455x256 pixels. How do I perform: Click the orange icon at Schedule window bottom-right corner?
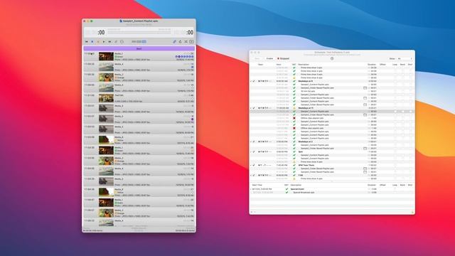click(x=412, y=212)
